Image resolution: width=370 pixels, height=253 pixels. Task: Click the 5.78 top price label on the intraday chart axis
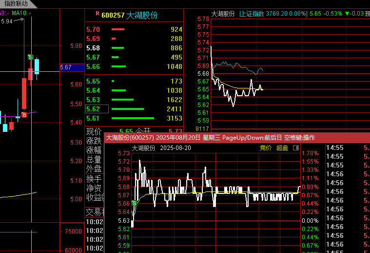coord(203,19)
